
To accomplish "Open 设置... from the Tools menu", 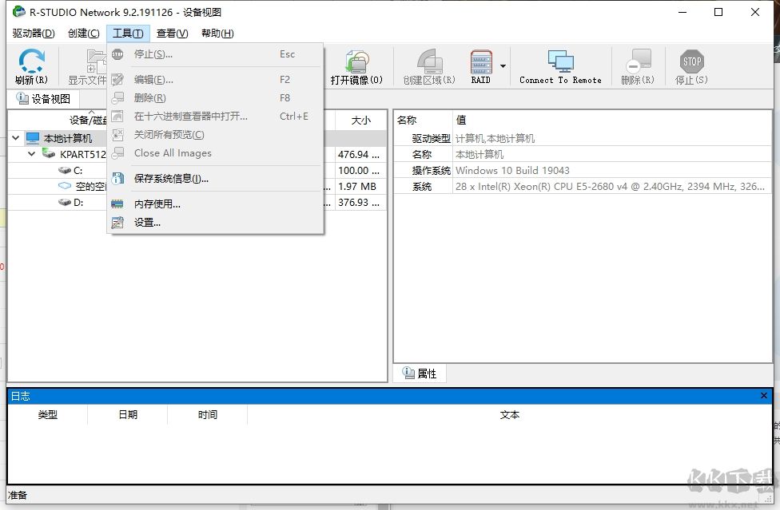I will [216, 223].
